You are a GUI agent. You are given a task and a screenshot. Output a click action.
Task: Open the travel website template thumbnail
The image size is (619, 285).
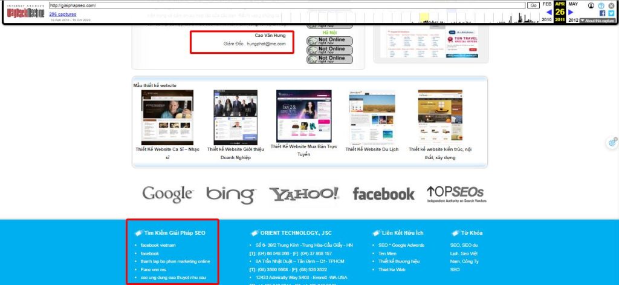[372, 117]
